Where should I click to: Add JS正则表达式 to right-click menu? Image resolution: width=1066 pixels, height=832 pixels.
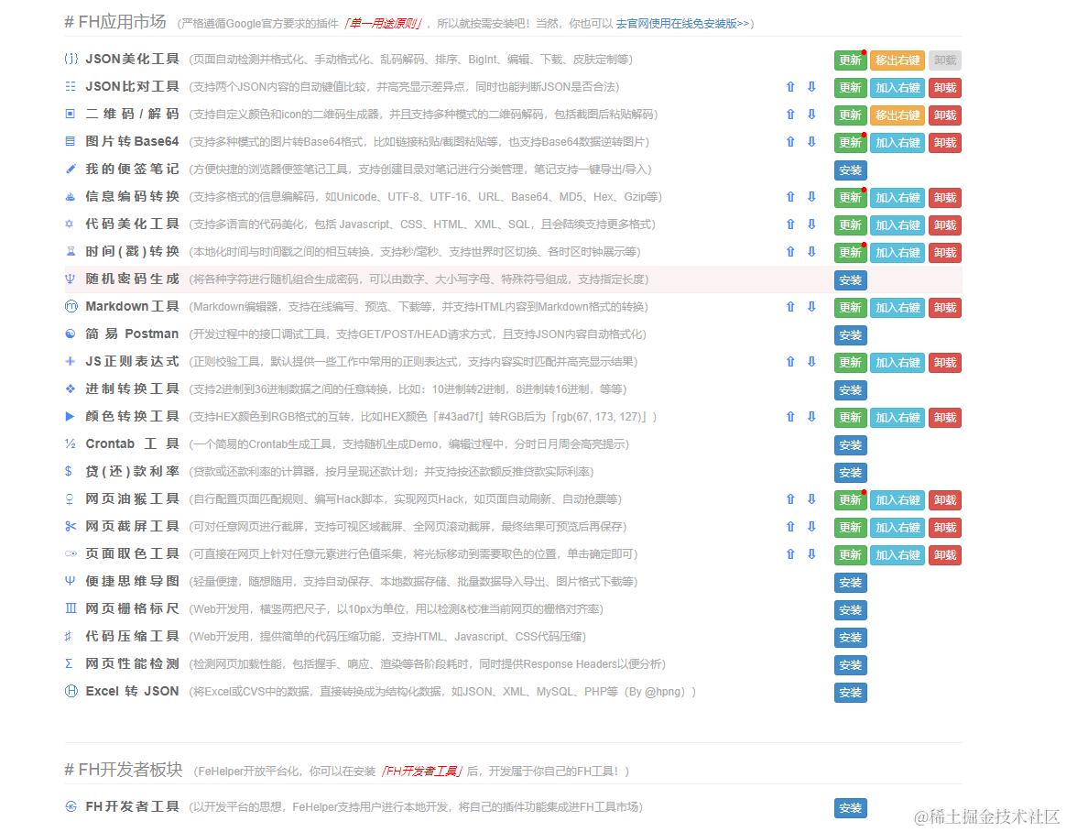[x=897, y=363]
